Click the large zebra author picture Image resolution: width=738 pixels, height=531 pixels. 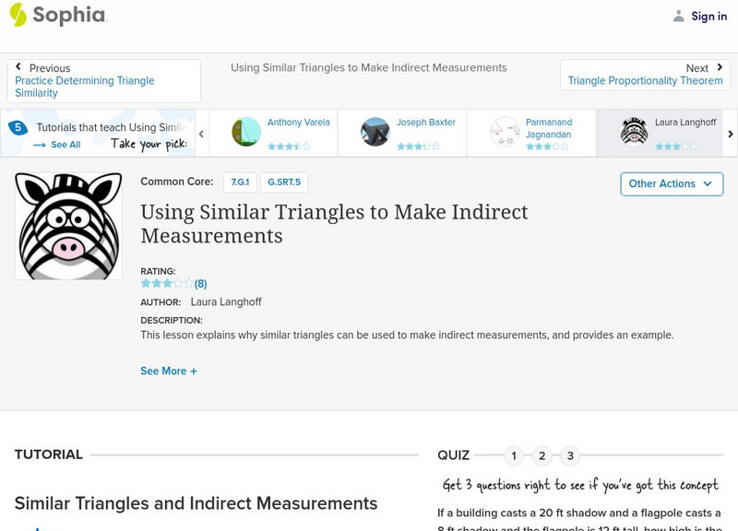pyautogui.click(x=68, y=226)
